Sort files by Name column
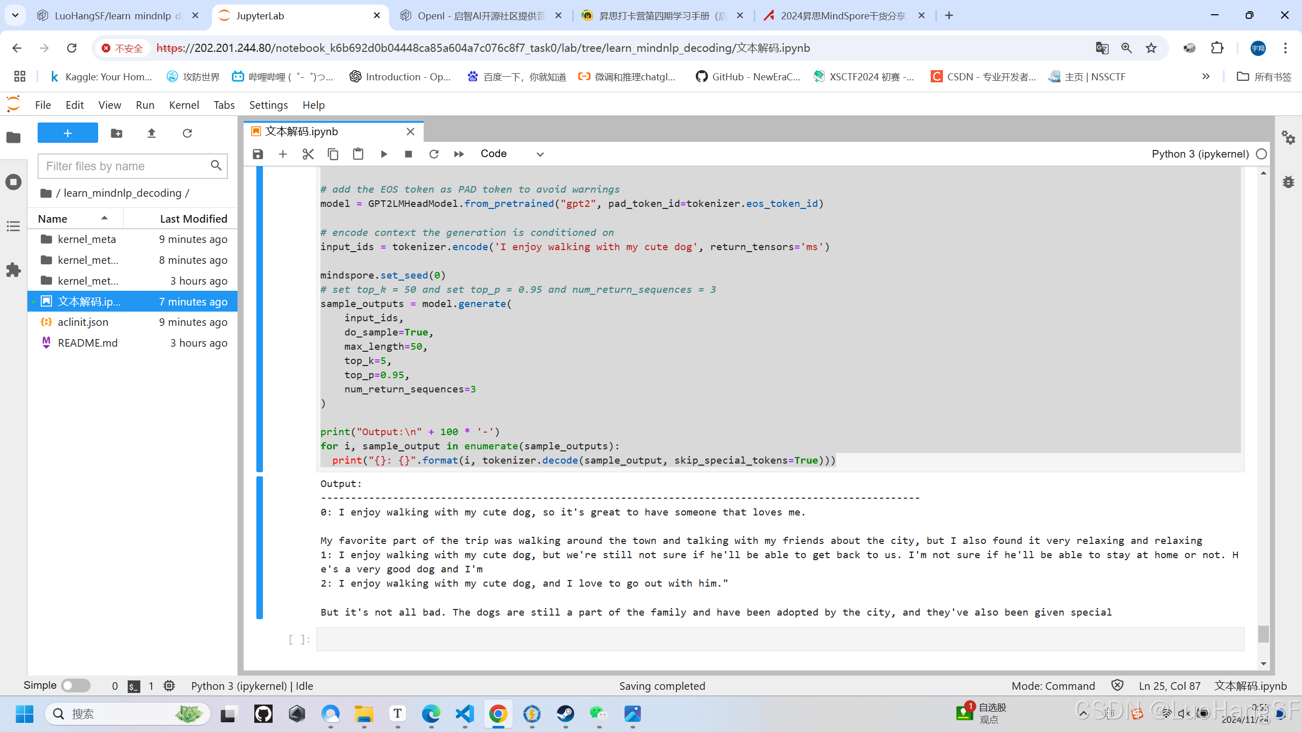The height and width of the screenshot is (732, 1302). [x=75, y=219]
